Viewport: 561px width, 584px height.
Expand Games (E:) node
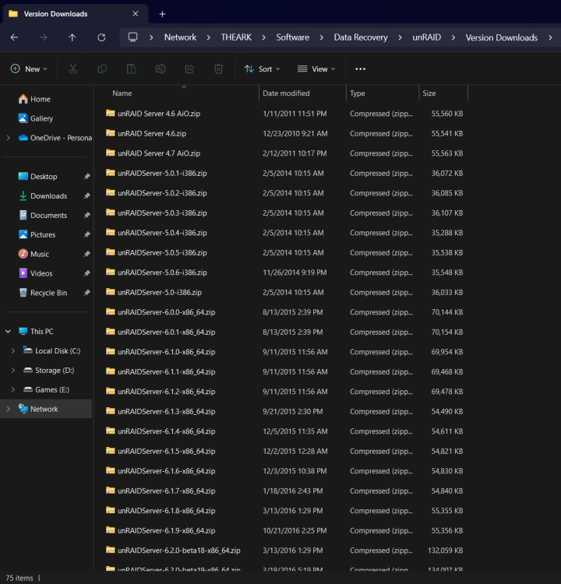(x=13, y=389)
